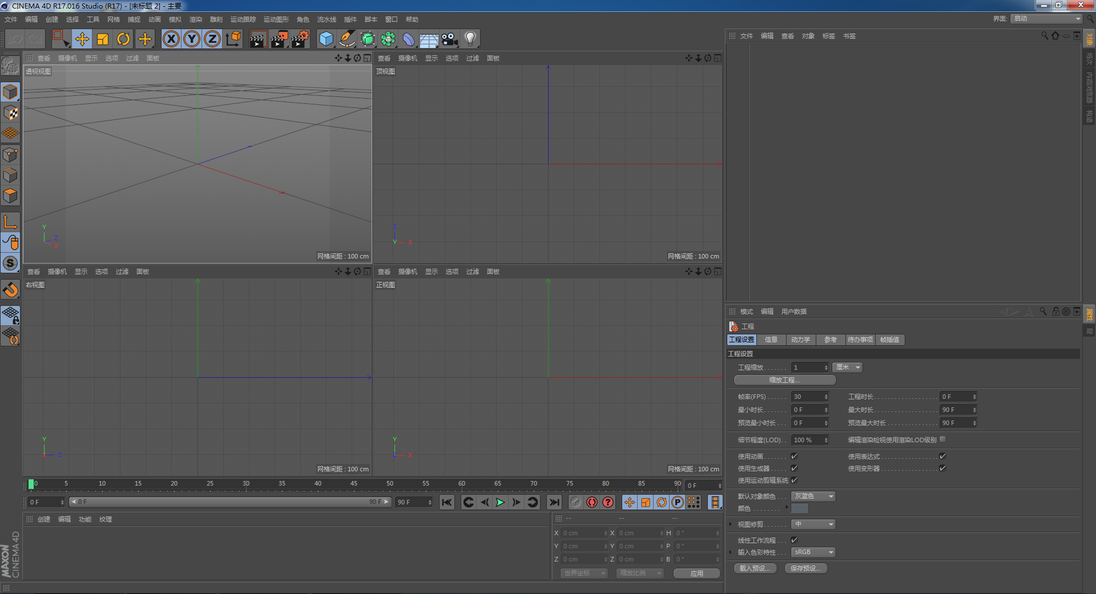Add a Cube primitive object
Screen dimensions: 1096x594
click(327, 39)
